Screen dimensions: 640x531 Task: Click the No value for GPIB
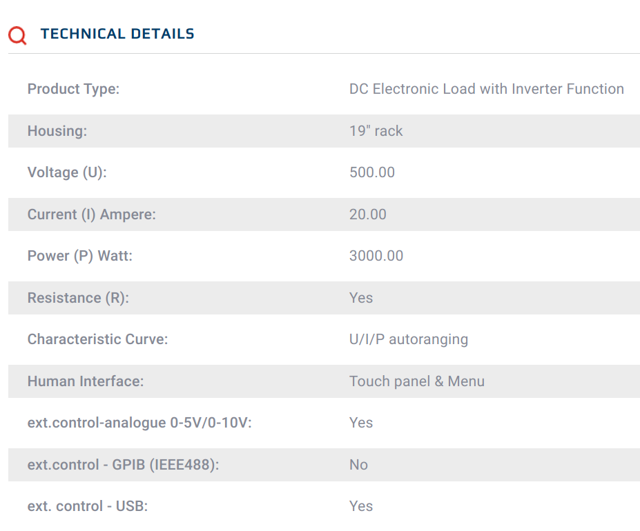(358, 465)
